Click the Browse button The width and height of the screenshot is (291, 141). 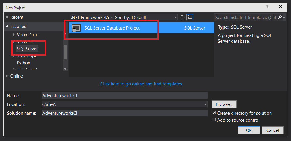[224, 104]
